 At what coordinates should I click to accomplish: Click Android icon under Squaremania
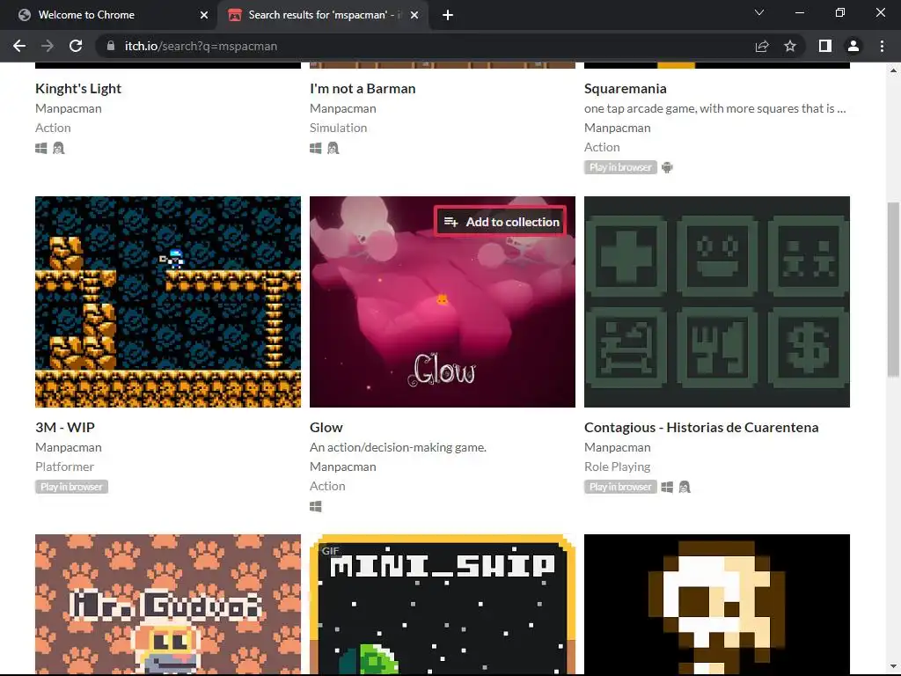click(x=667, y=167)
